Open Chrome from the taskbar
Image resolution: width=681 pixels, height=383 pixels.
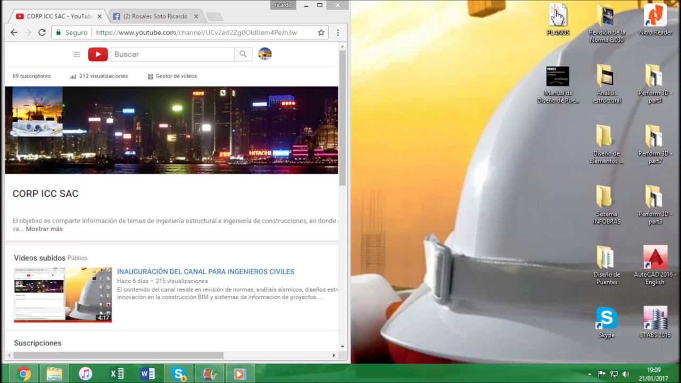[x=24, y=374]
